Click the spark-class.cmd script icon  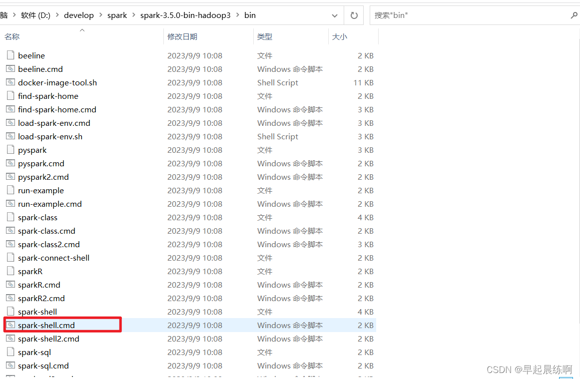[x=10, y=231]
